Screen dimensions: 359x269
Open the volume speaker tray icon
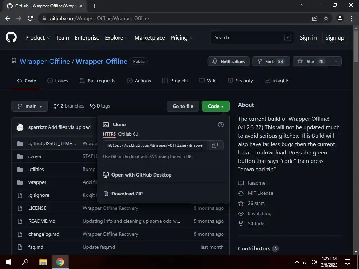[314, 262]
